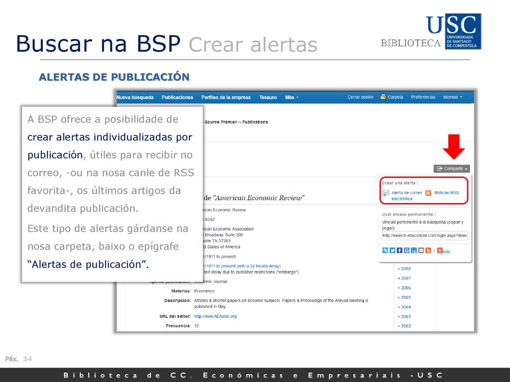This screenshot has height=382, width=510.
Task: Share via the email envelope icon
Action: tap(421, 251)
